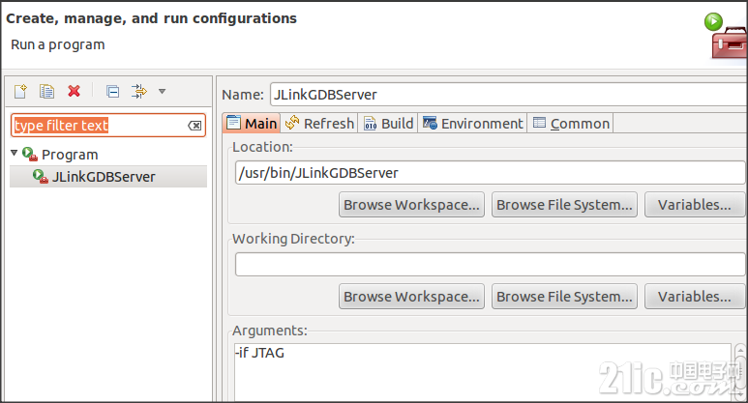This screenshot has height=403, width=748.
Task: Click the Environment tab icon
Action: point(430,123)
